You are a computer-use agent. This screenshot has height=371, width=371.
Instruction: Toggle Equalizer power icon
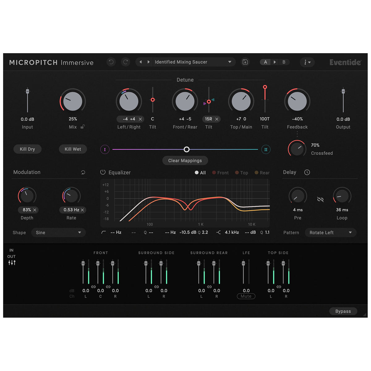pos(103,172)
